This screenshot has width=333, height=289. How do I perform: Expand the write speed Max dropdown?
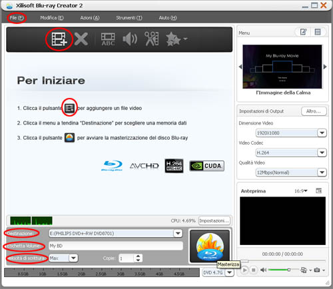point(73,258)
